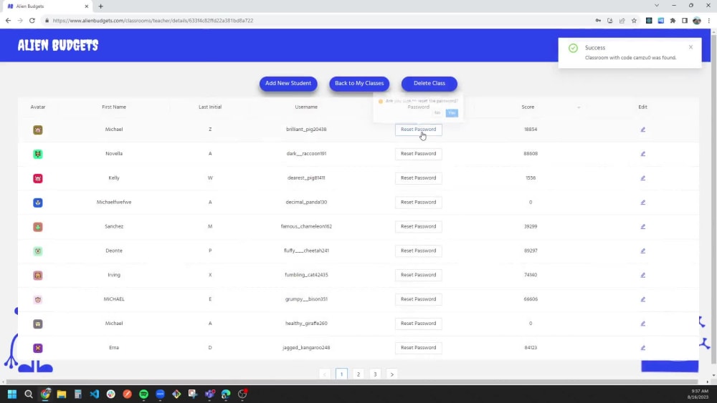Viewport: 717px width, 403px height.
Task: Reset Password for Novella
Action: [419, 154]
